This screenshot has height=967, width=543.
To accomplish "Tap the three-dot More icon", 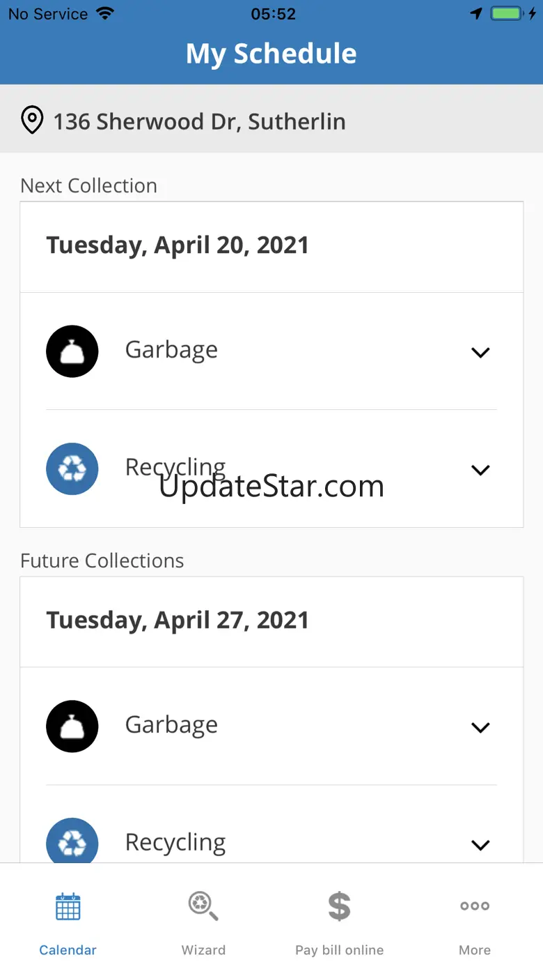I will (475, 906).
